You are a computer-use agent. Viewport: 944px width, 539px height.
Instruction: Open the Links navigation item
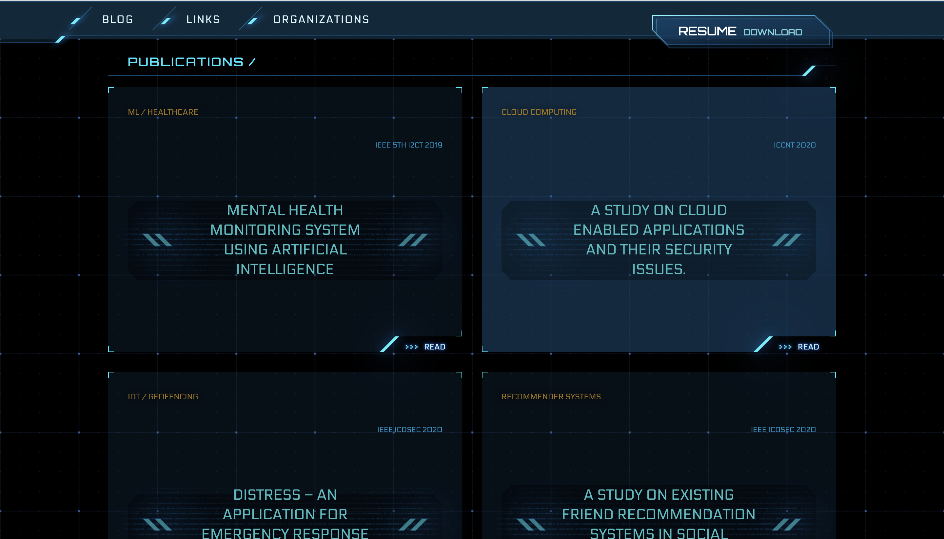[203, 19]
